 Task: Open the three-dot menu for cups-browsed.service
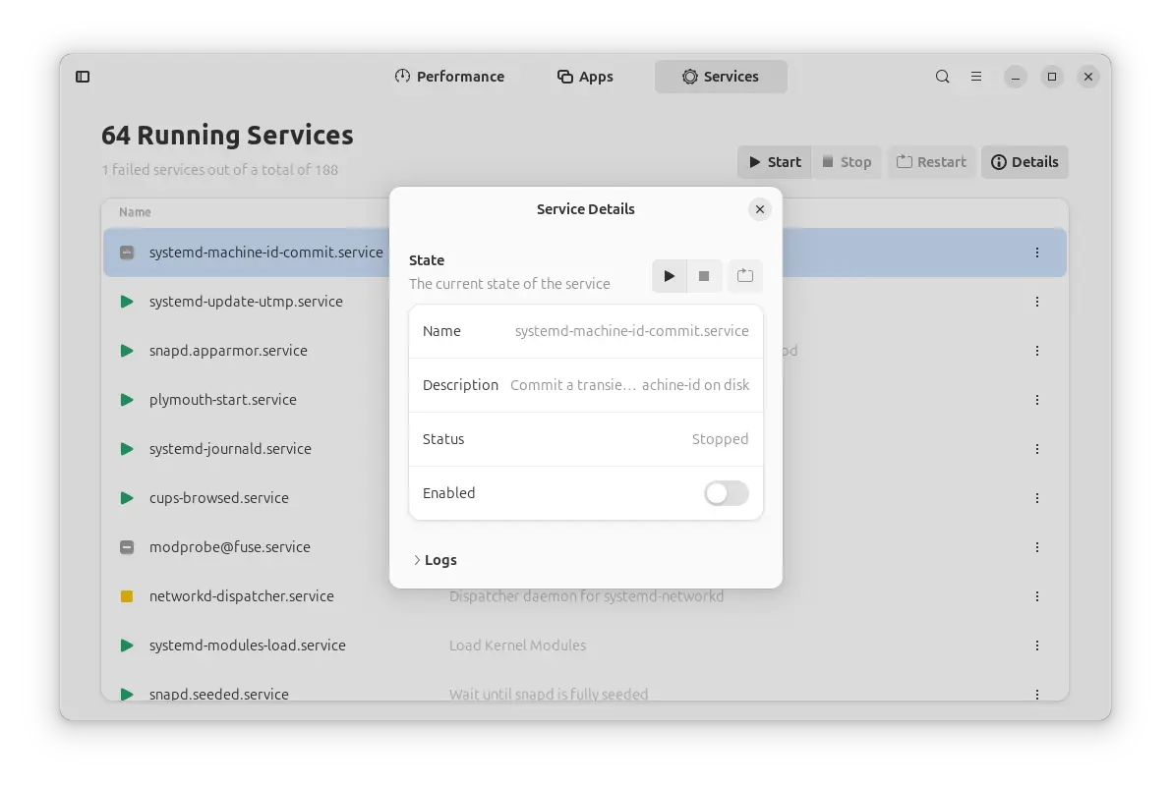1037,497
